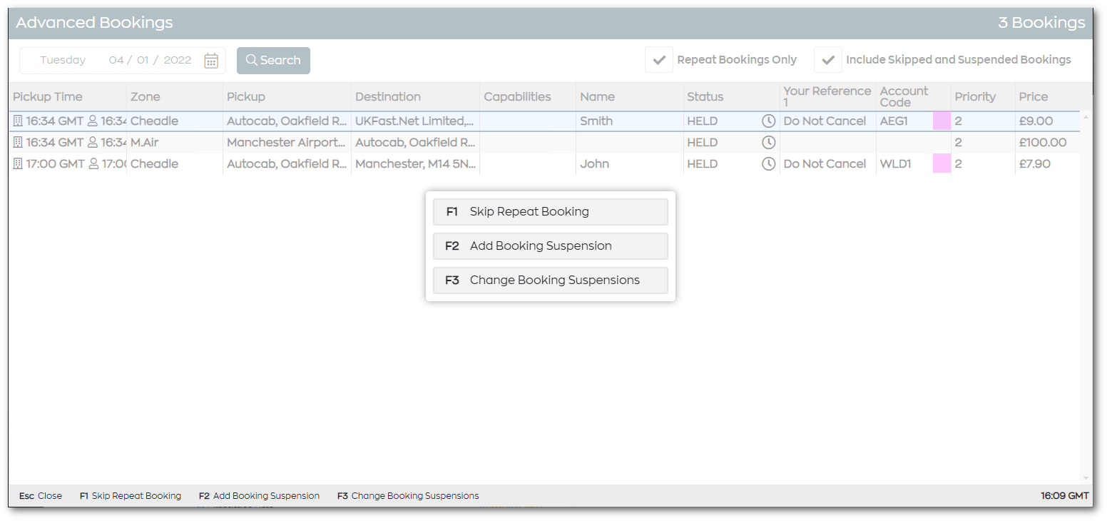Viewport: 1107px width, 521px height.
Task: Choose Add Booking Suspension in the popup
Action: (550, 246)
